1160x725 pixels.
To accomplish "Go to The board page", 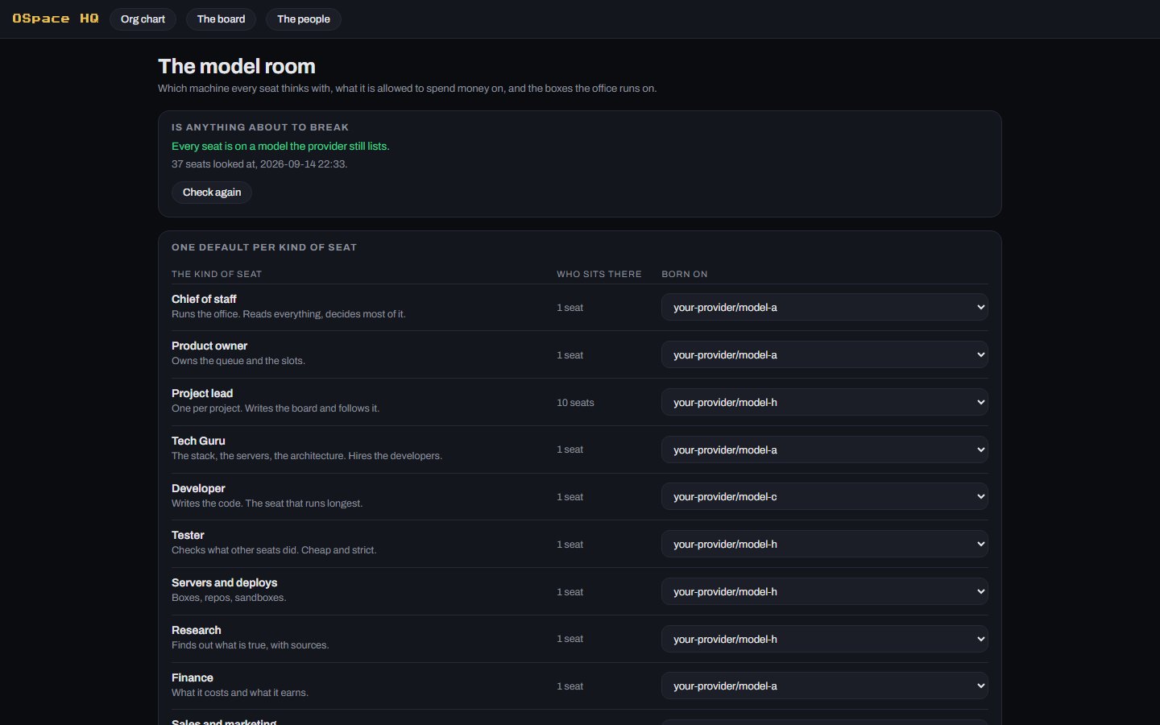I will click(x=221, y=19).
